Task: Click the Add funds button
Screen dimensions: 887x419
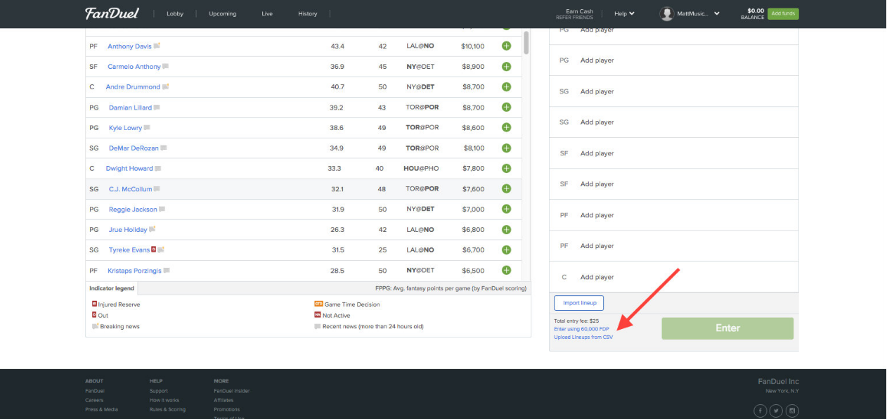Action: click(x=783, y=13)
